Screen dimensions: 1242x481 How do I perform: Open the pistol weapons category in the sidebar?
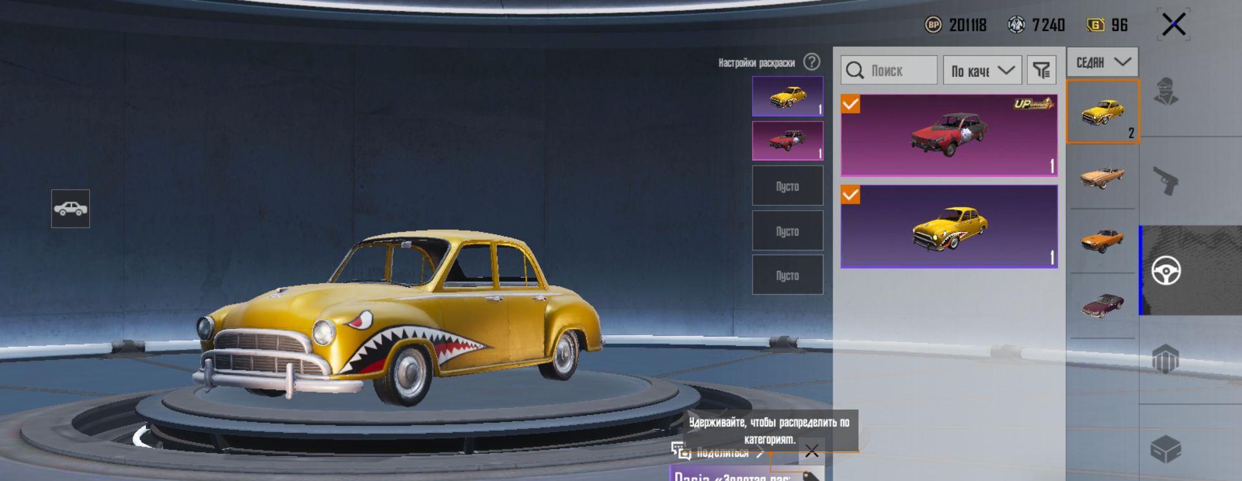pyautogui.click(x=1166, y=180)
